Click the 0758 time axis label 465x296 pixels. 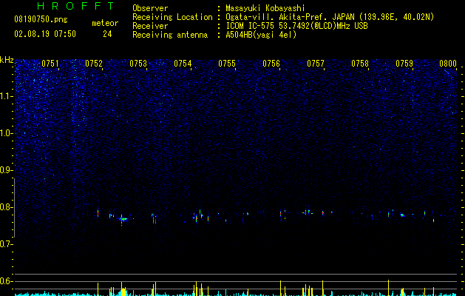point(360,64)
